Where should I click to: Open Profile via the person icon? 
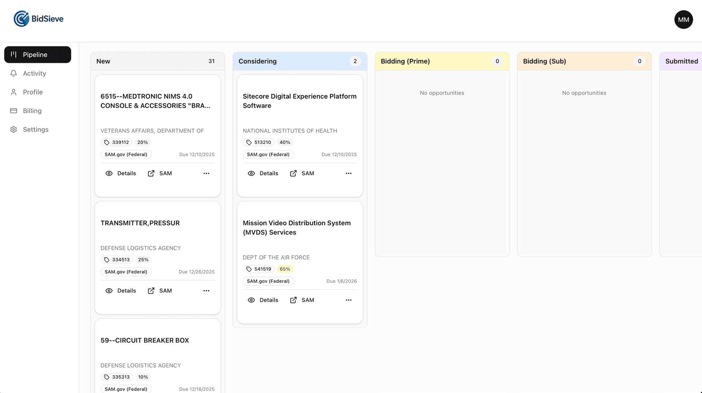click(x=14, y=92)
